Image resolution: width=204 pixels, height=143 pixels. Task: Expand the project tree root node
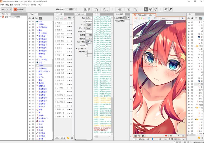(x=1, y=17)
